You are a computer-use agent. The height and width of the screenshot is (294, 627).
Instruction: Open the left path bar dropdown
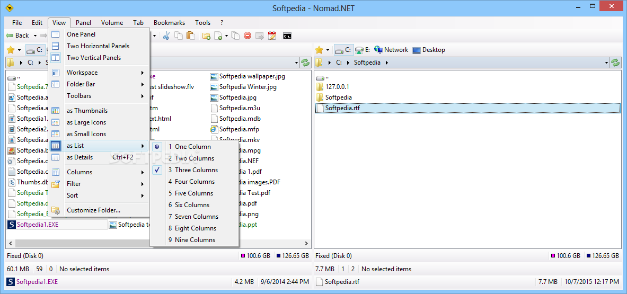[296, 63]
